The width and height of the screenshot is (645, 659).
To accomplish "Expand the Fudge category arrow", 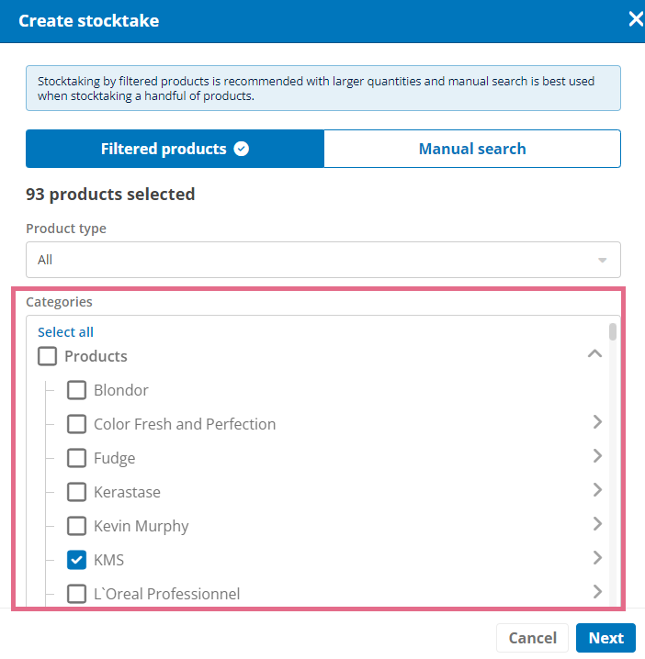I will [597, 456].
